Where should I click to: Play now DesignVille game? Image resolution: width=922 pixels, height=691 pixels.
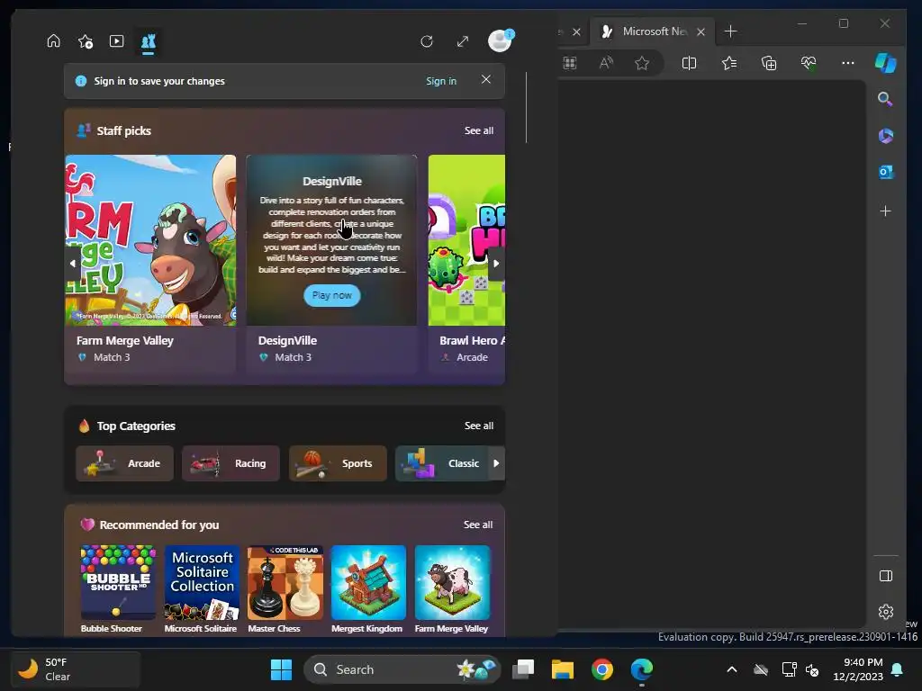[x=331, y=295]
